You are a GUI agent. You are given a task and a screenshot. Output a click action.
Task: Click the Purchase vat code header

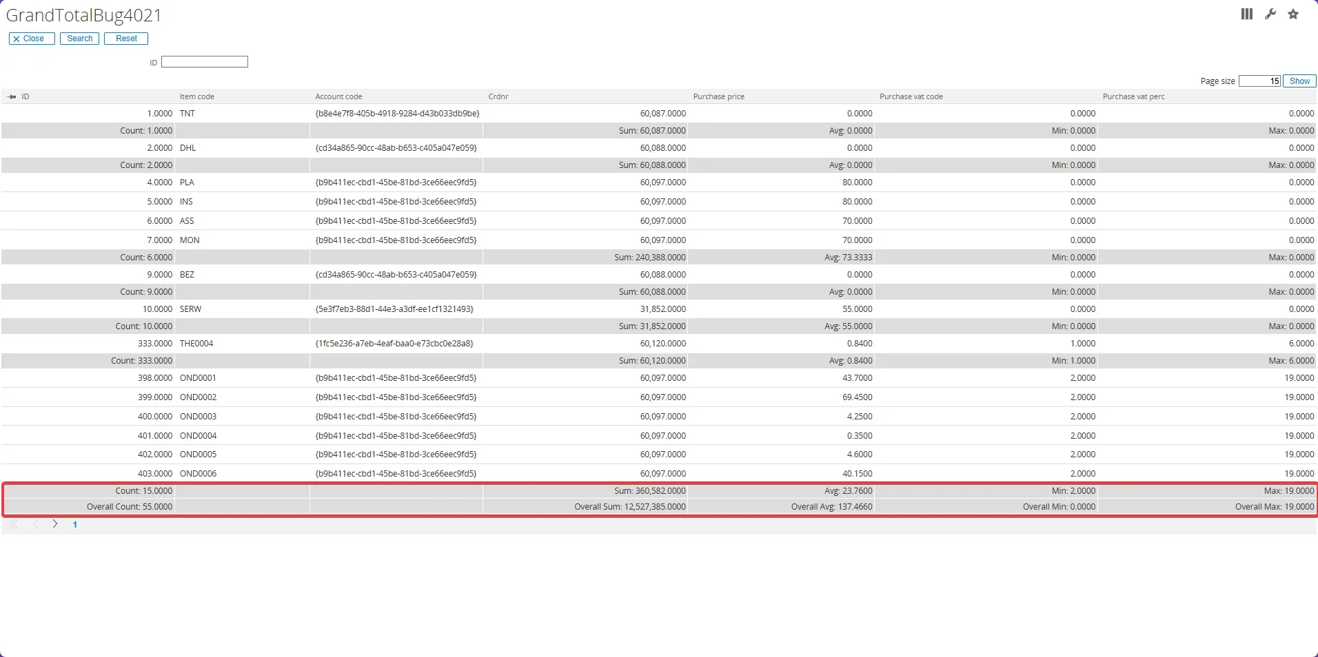pos(911,97)
